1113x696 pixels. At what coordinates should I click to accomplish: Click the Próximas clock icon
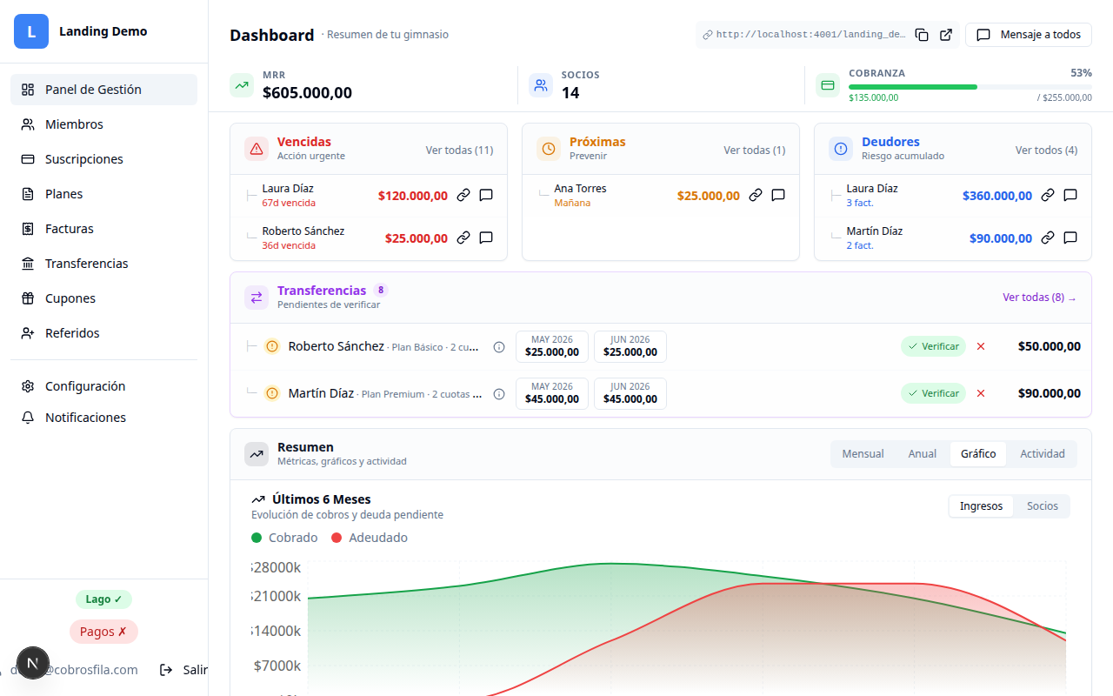[549, 149]
